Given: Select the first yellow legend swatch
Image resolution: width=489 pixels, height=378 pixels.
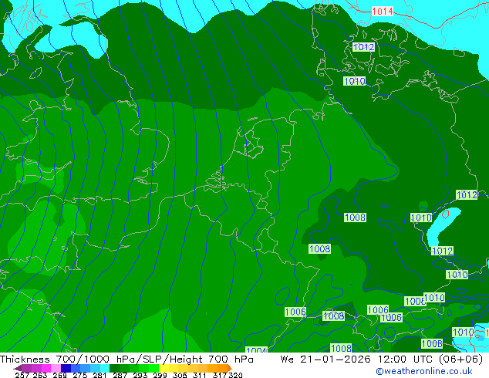Looking at the screenshot, I should coord(164,368).
